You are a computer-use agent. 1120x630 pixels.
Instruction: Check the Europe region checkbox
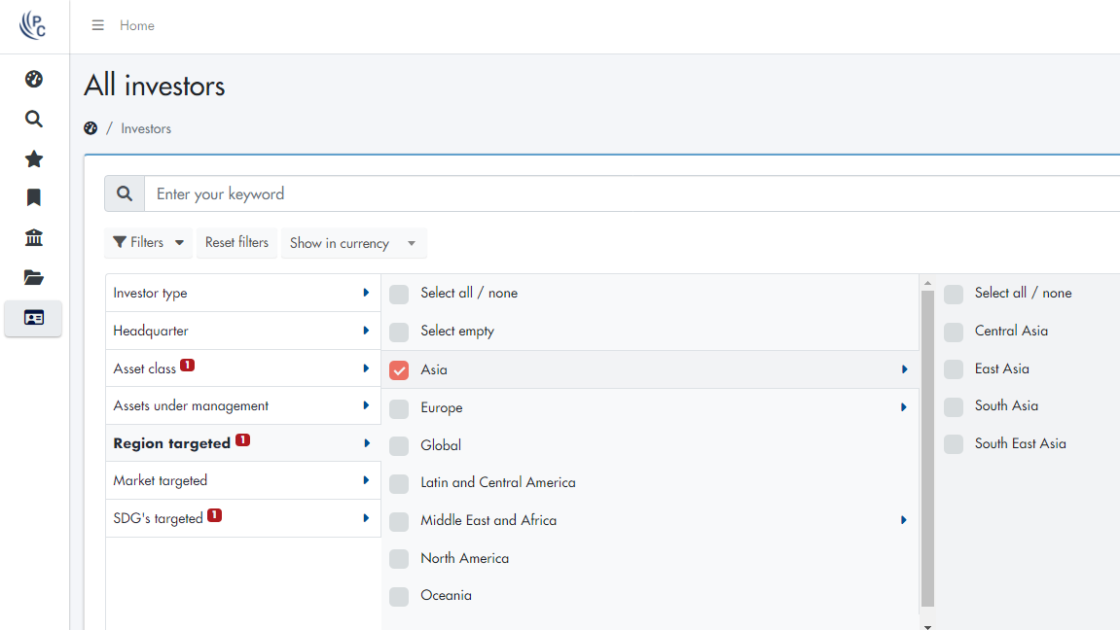[x=398, y=407]
